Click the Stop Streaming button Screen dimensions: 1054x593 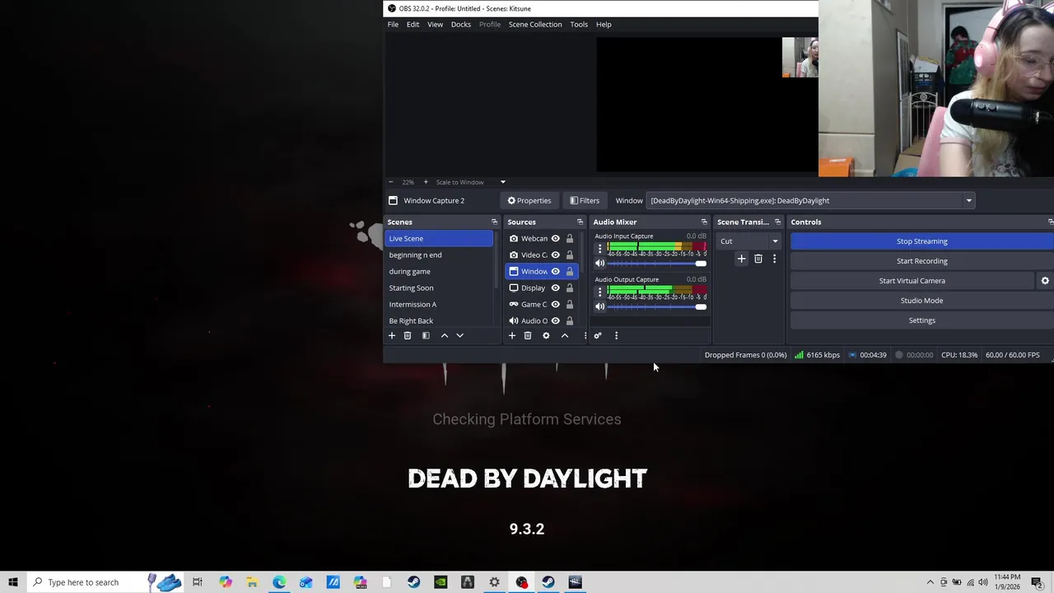tap(922, 241)
